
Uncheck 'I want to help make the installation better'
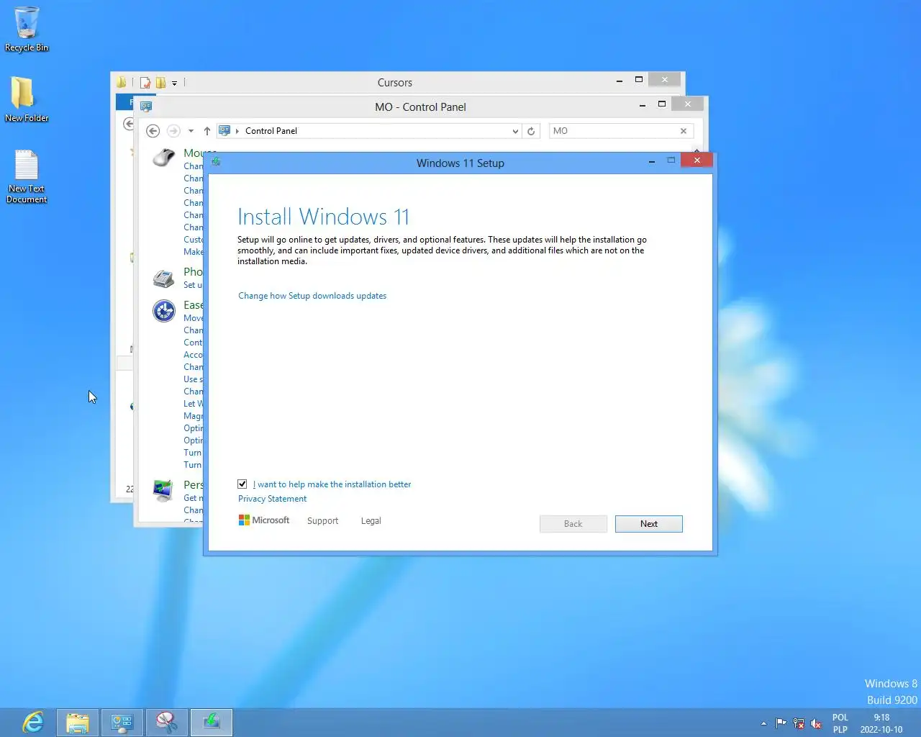[x=242, y=484]
